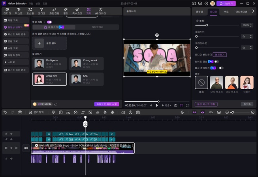Take a snapshot with the camera icon

pyautogui.click(x=175, y=105)
